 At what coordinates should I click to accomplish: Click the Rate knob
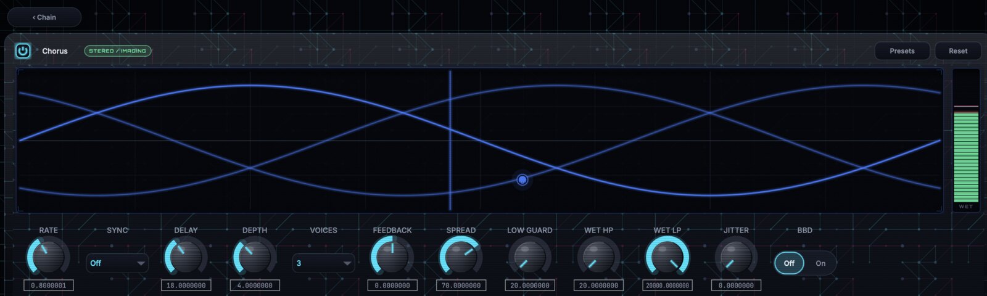coord(48,257)
